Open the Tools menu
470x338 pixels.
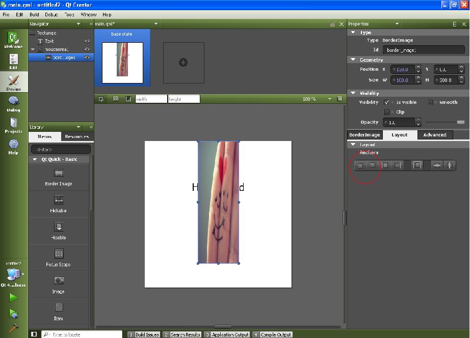pos(69,14)
